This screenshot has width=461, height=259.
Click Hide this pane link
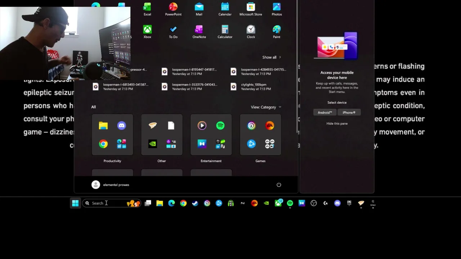coord(337,123)
